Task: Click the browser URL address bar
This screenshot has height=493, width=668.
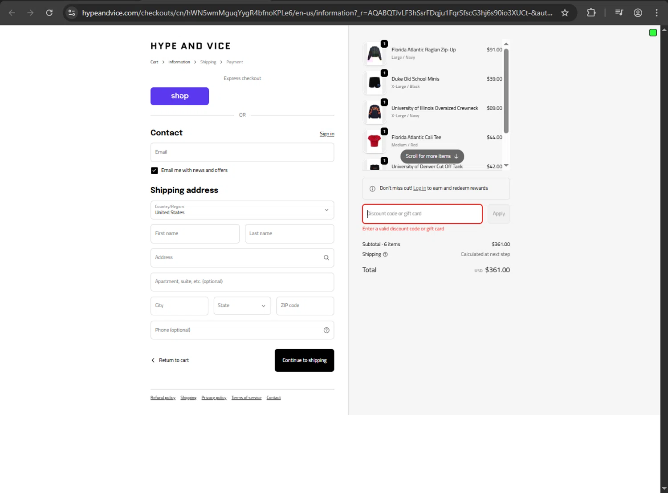Action: 317,13
